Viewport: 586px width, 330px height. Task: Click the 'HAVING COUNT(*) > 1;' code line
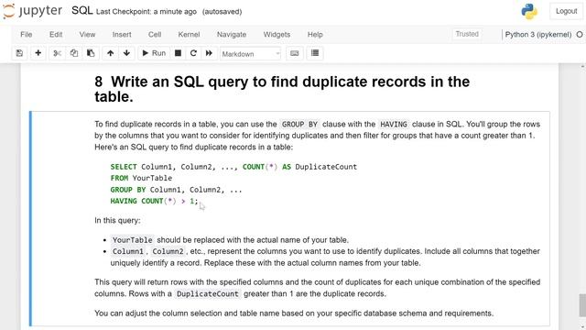[154, 201]
